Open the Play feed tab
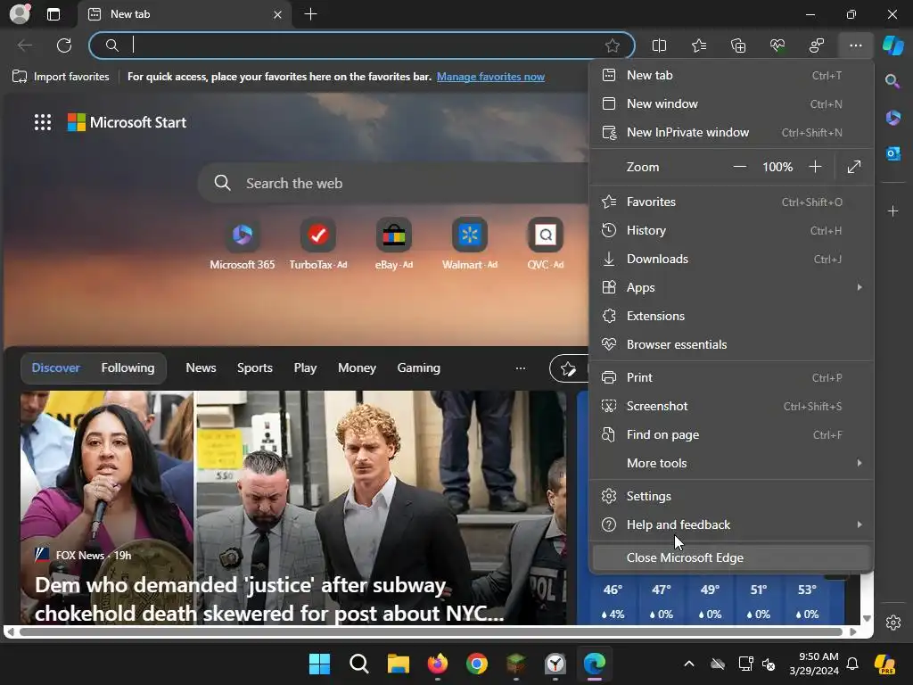Viewport: 913px width, 685px height. pyautogui.click(x=305, y=367)
